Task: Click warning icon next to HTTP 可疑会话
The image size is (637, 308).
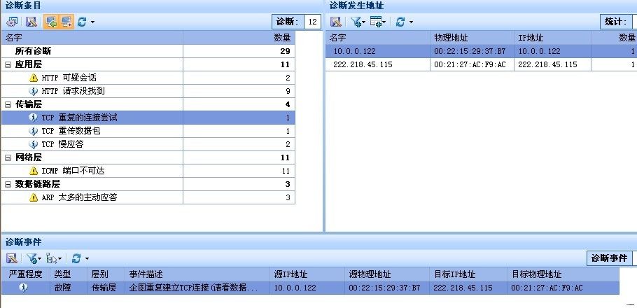Action: [x=34, y=78]
